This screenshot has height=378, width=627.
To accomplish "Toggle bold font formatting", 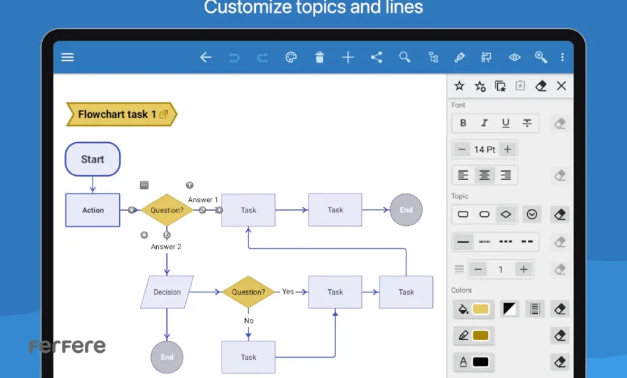I will coord(463,123).
